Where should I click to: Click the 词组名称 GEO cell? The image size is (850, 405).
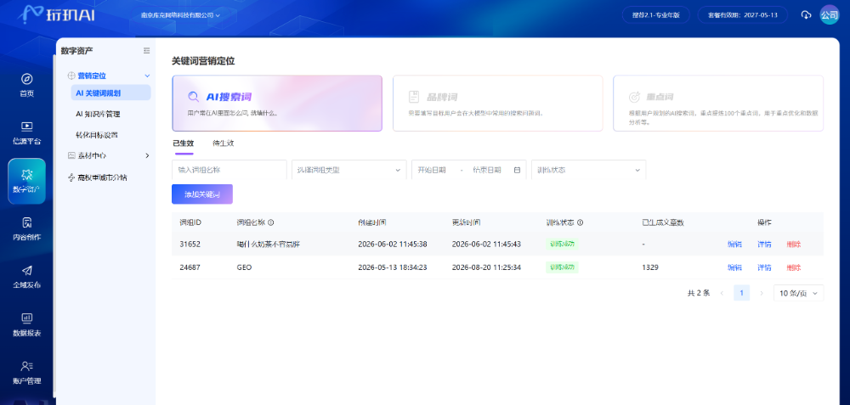click(245, 267)
